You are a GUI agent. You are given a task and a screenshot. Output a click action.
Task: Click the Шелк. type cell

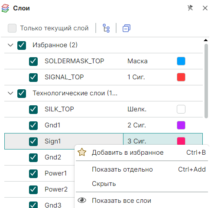coord(137,109)
